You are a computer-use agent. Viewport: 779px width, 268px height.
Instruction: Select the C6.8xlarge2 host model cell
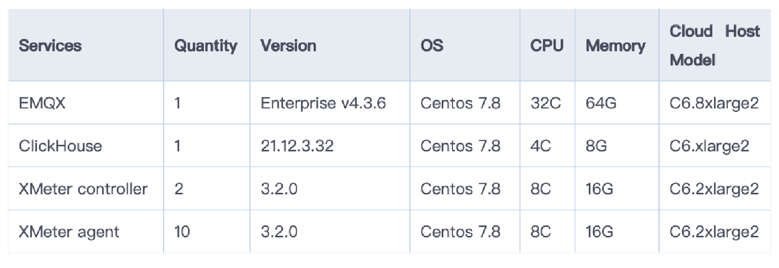714,103
